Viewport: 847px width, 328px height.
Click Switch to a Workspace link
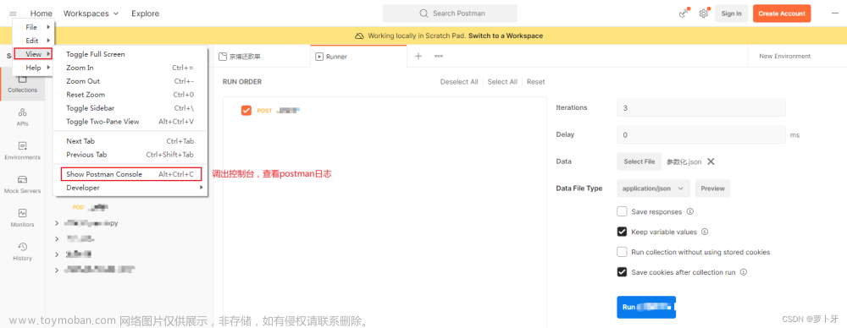click(x=506, y=36)
